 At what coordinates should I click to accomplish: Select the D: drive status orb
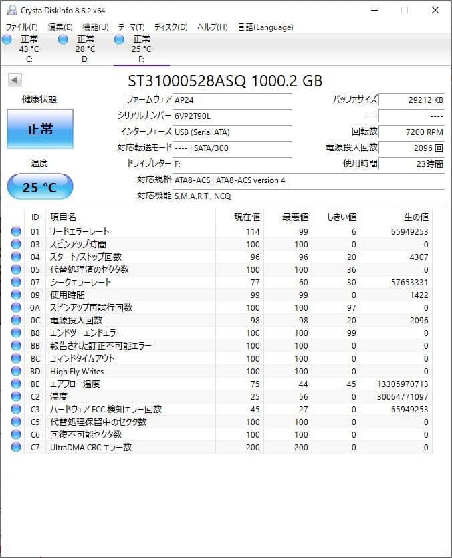(63, 39)
